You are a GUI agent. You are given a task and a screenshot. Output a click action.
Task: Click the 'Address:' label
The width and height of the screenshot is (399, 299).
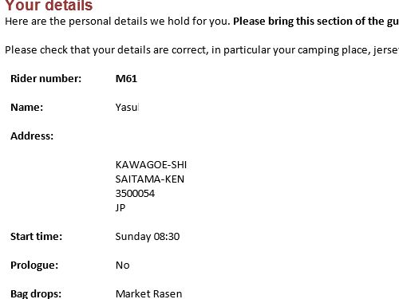[32, 136]
